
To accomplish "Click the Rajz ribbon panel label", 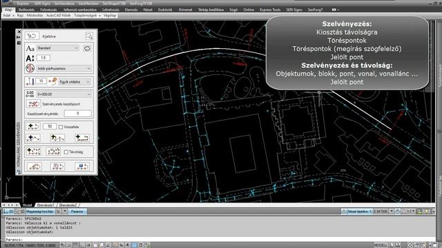I will point(20,15).
